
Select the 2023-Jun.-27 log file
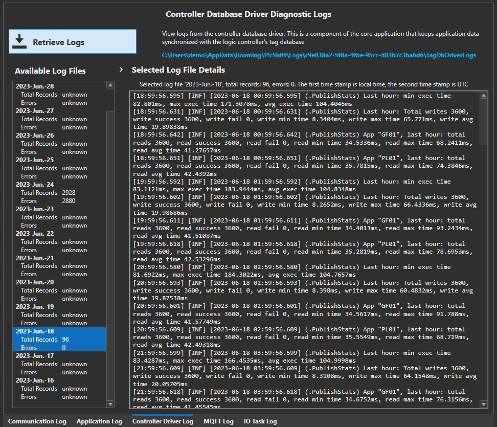(x=60, y=119)
